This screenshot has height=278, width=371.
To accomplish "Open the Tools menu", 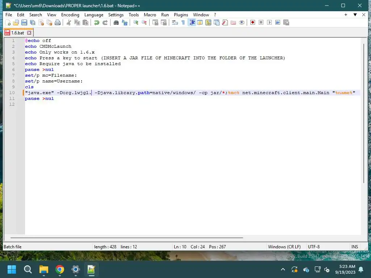I will pyautogui.click(x=134, y=14).
